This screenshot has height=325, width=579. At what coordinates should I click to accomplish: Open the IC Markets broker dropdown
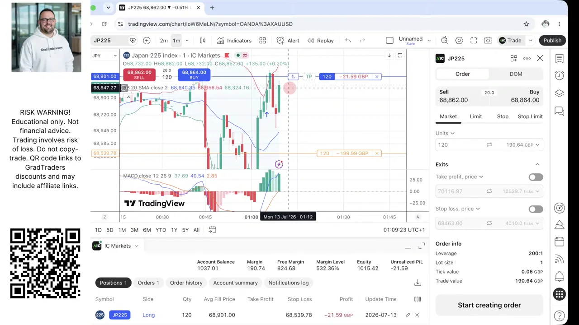pyautogui.click(x=116, y=246)
